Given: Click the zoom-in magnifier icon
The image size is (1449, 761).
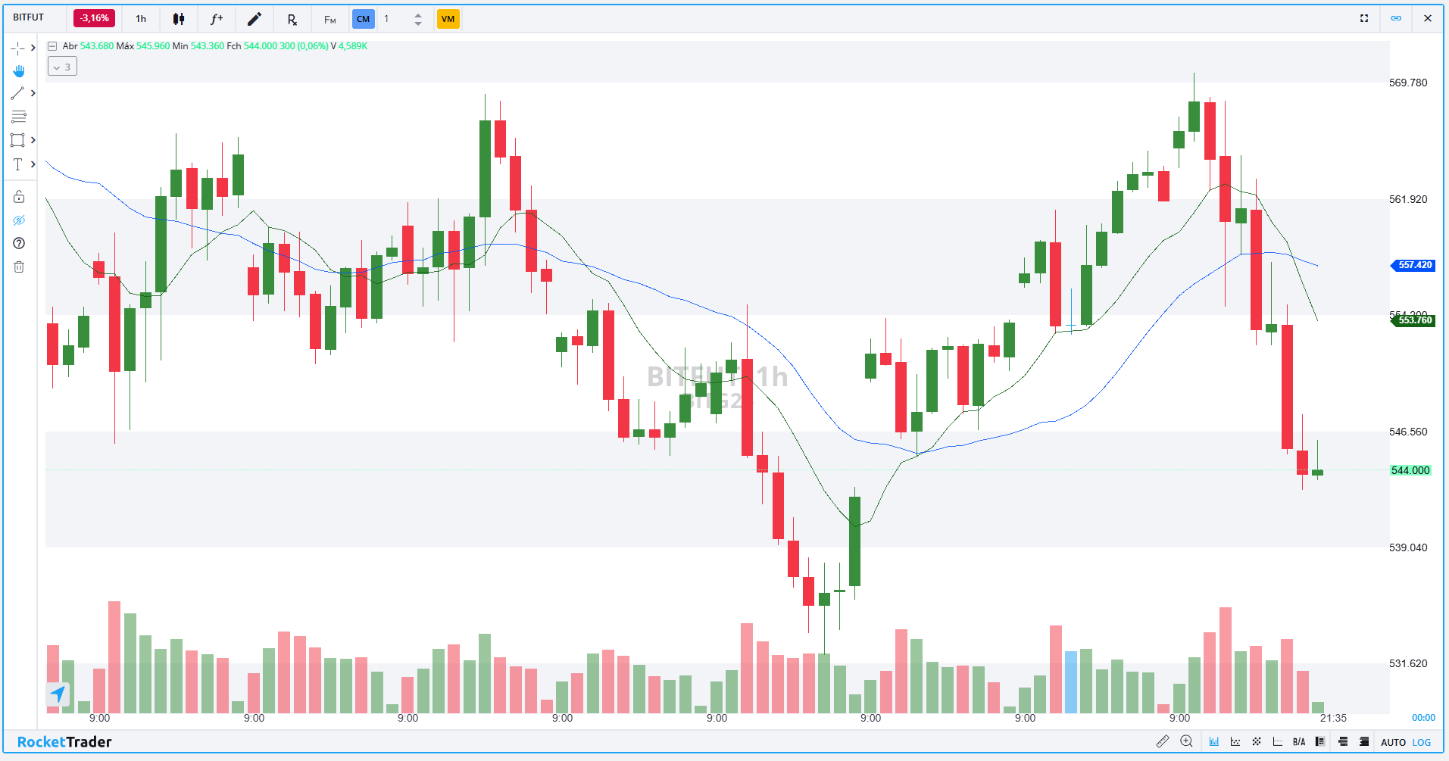Looking at the screenshot, I should pos(1186,741).
